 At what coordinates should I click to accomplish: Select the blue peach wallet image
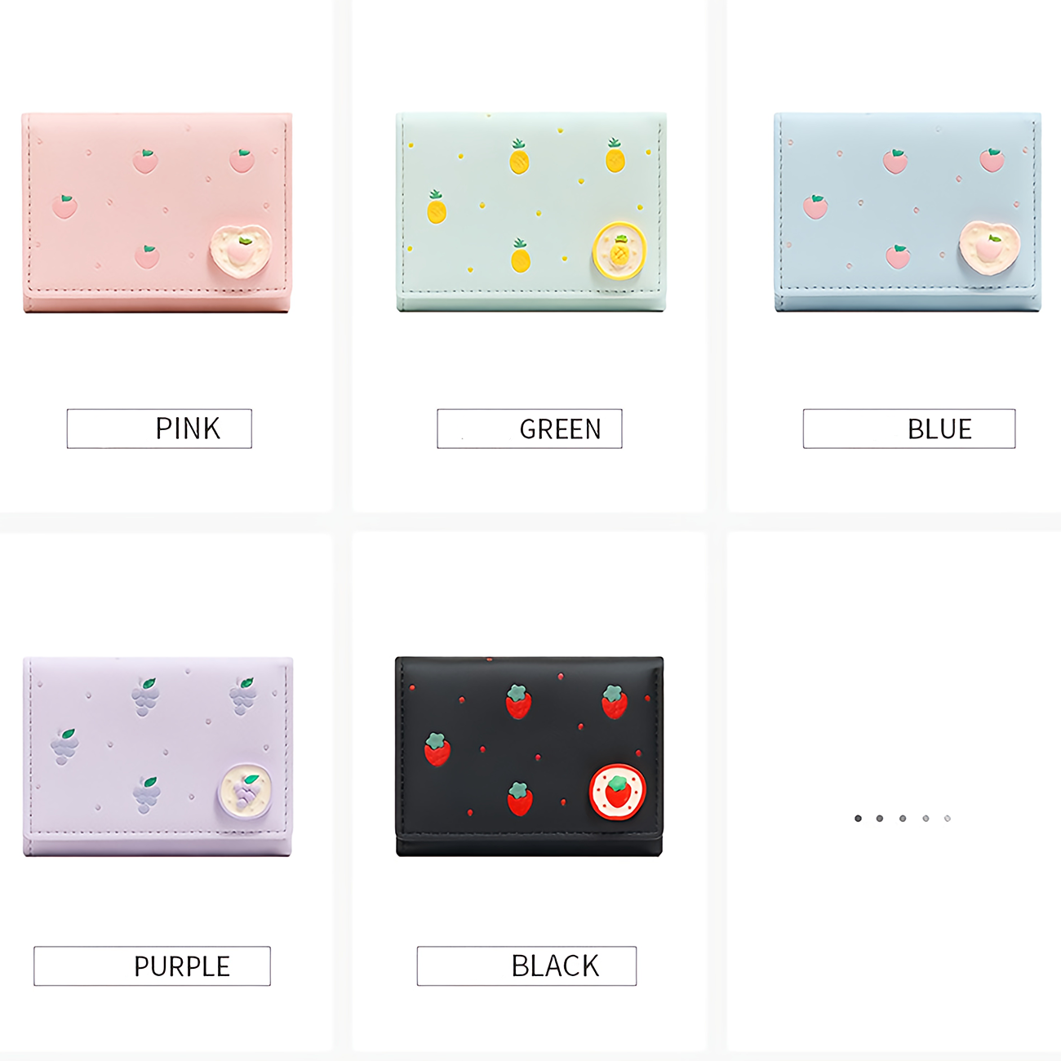[x=908, y=212]
